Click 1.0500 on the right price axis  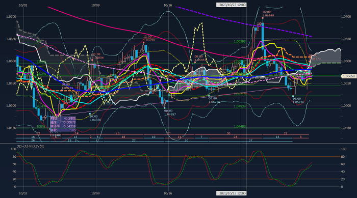[346, 106]
